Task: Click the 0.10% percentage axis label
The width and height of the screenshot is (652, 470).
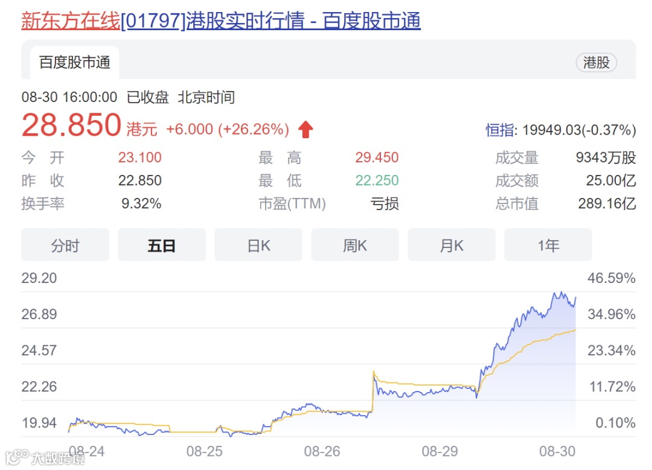Action: pyautogui.click(x=615, y=422)
